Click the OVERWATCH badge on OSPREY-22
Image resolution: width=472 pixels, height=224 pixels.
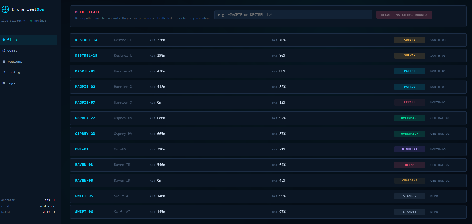[x=410, y=118]
